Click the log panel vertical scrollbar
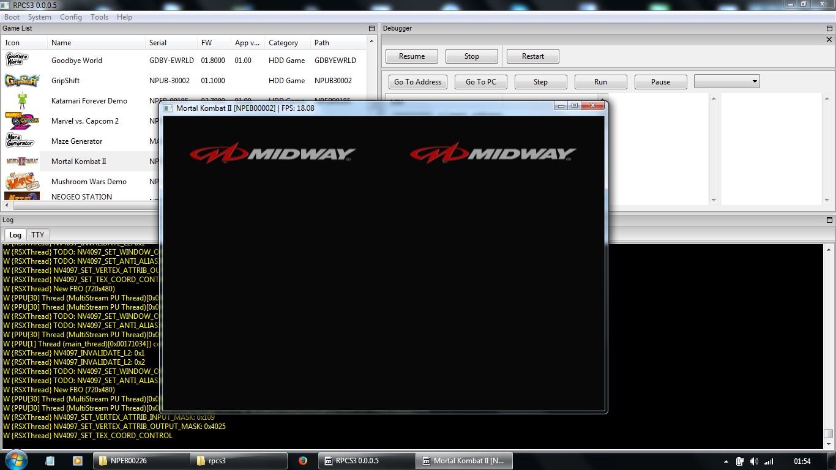Image resolution: width=836 pixels, height=470 pixels. pos(829,343)
